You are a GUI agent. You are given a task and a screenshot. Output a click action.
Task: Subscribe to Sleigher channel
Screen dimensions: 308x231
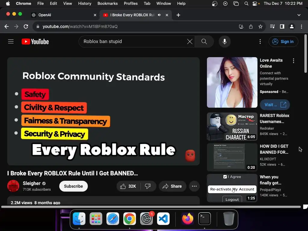[x=73, y=186]
